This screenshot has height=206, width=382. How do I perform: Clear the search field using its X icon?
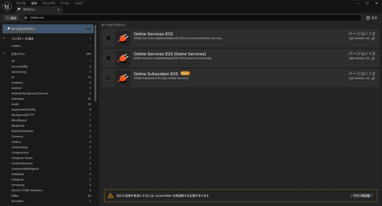click(x=25, y=17)
